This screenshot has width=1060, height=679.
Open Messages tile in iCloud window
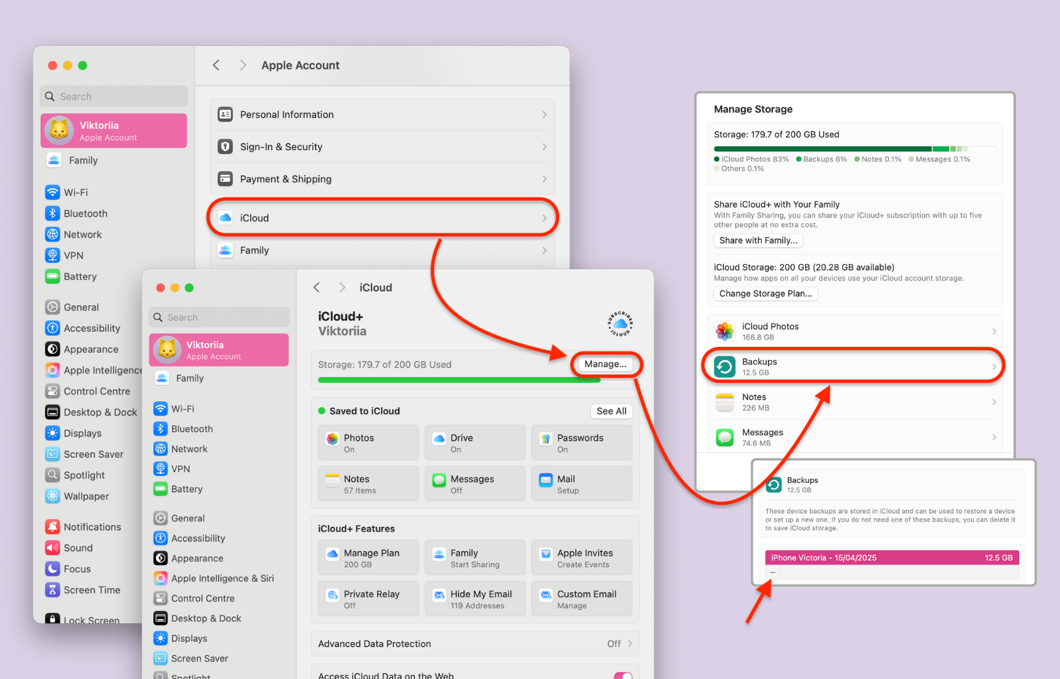point(475,483)
